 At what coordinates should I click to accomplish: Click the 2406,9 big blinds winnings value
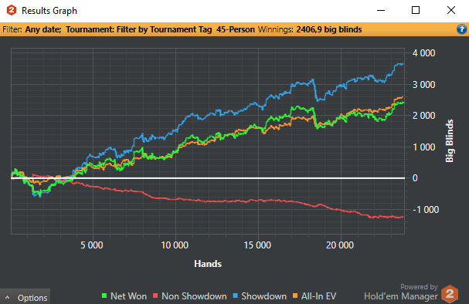coord(329,29)
